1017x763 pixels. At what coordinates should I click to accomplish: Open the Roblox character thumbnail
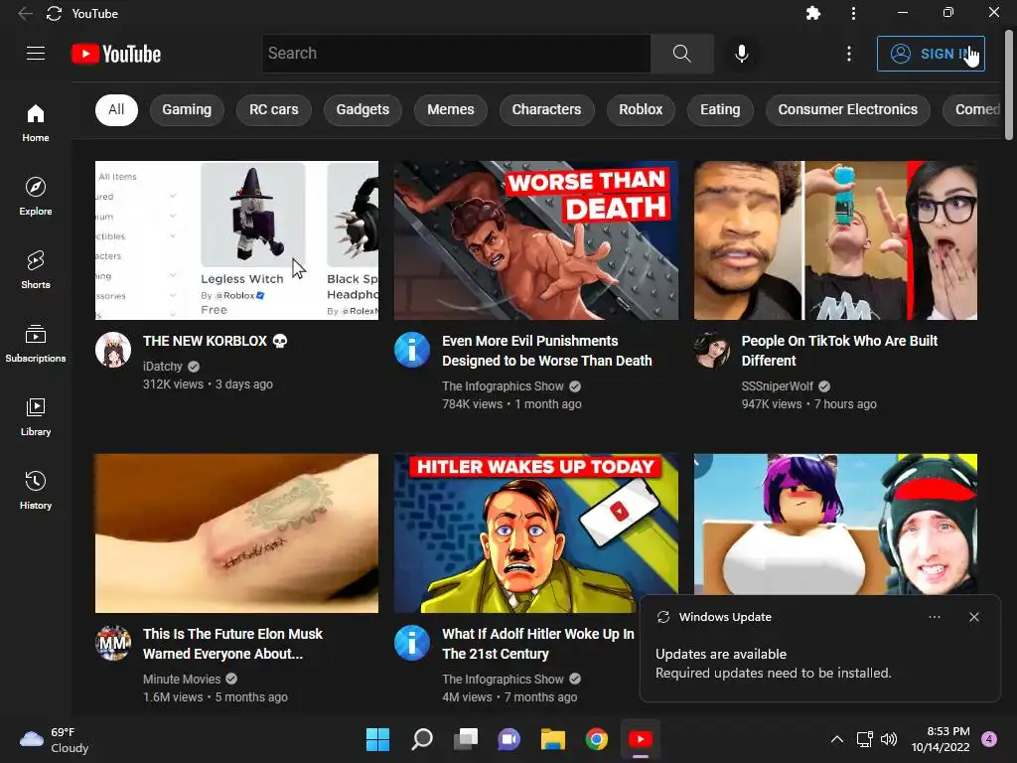[835, 525]
